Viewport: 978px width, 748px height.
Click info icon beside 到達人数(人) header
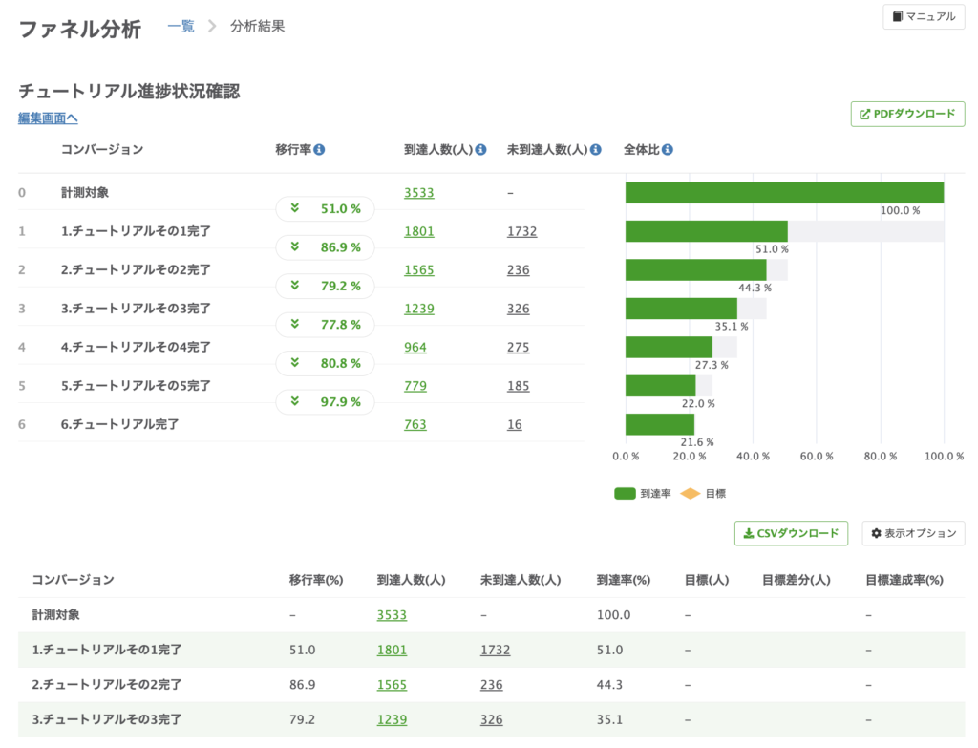click(481, 150)
